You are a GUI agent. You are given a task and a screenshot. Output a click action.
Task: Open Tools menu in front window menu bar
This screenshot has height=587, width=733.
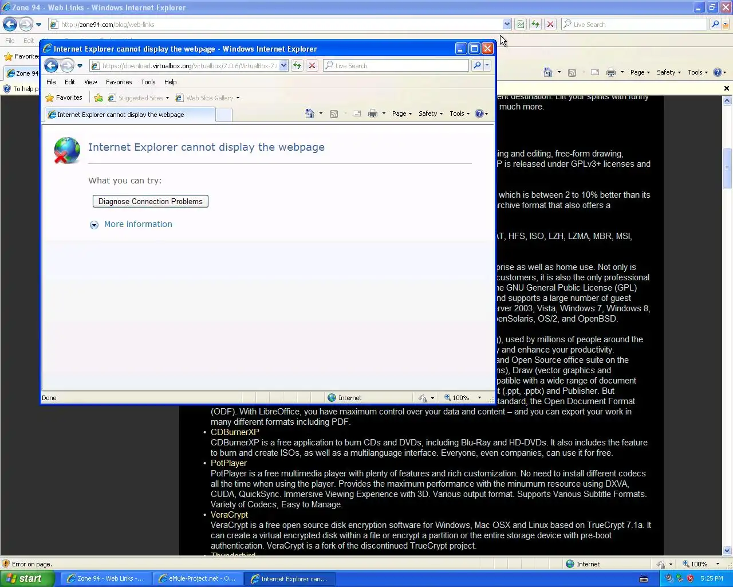[x=148, y=82]
